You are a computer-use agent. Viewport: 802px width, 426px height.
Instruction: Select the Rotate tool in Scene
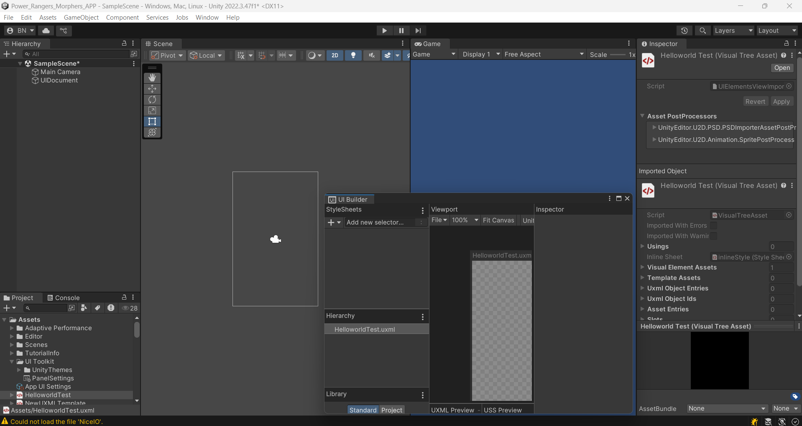152,100
